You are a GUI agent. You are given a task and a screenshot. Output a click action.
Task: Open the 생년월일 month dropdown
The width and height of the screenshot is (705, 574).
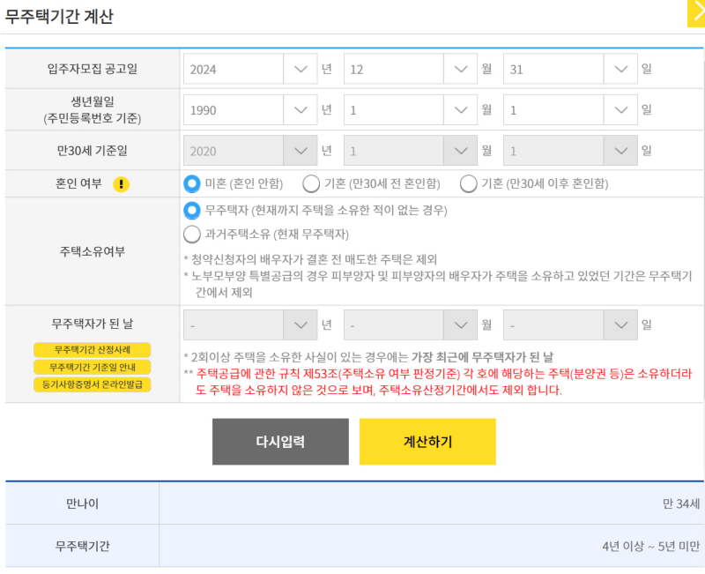click(x=410, y=109)
